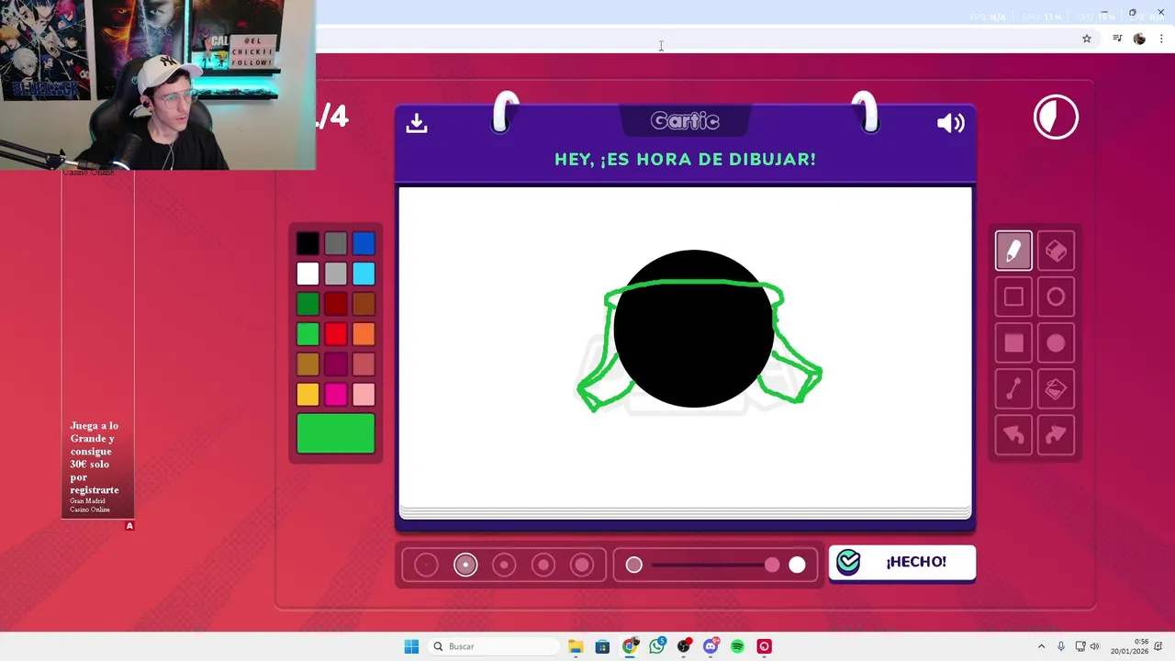Image resolution: width=1175 pixels, height=661 pixels.
Task: Open the browser media control icon
Action: pyautogui.click(x=1117, y=39)
